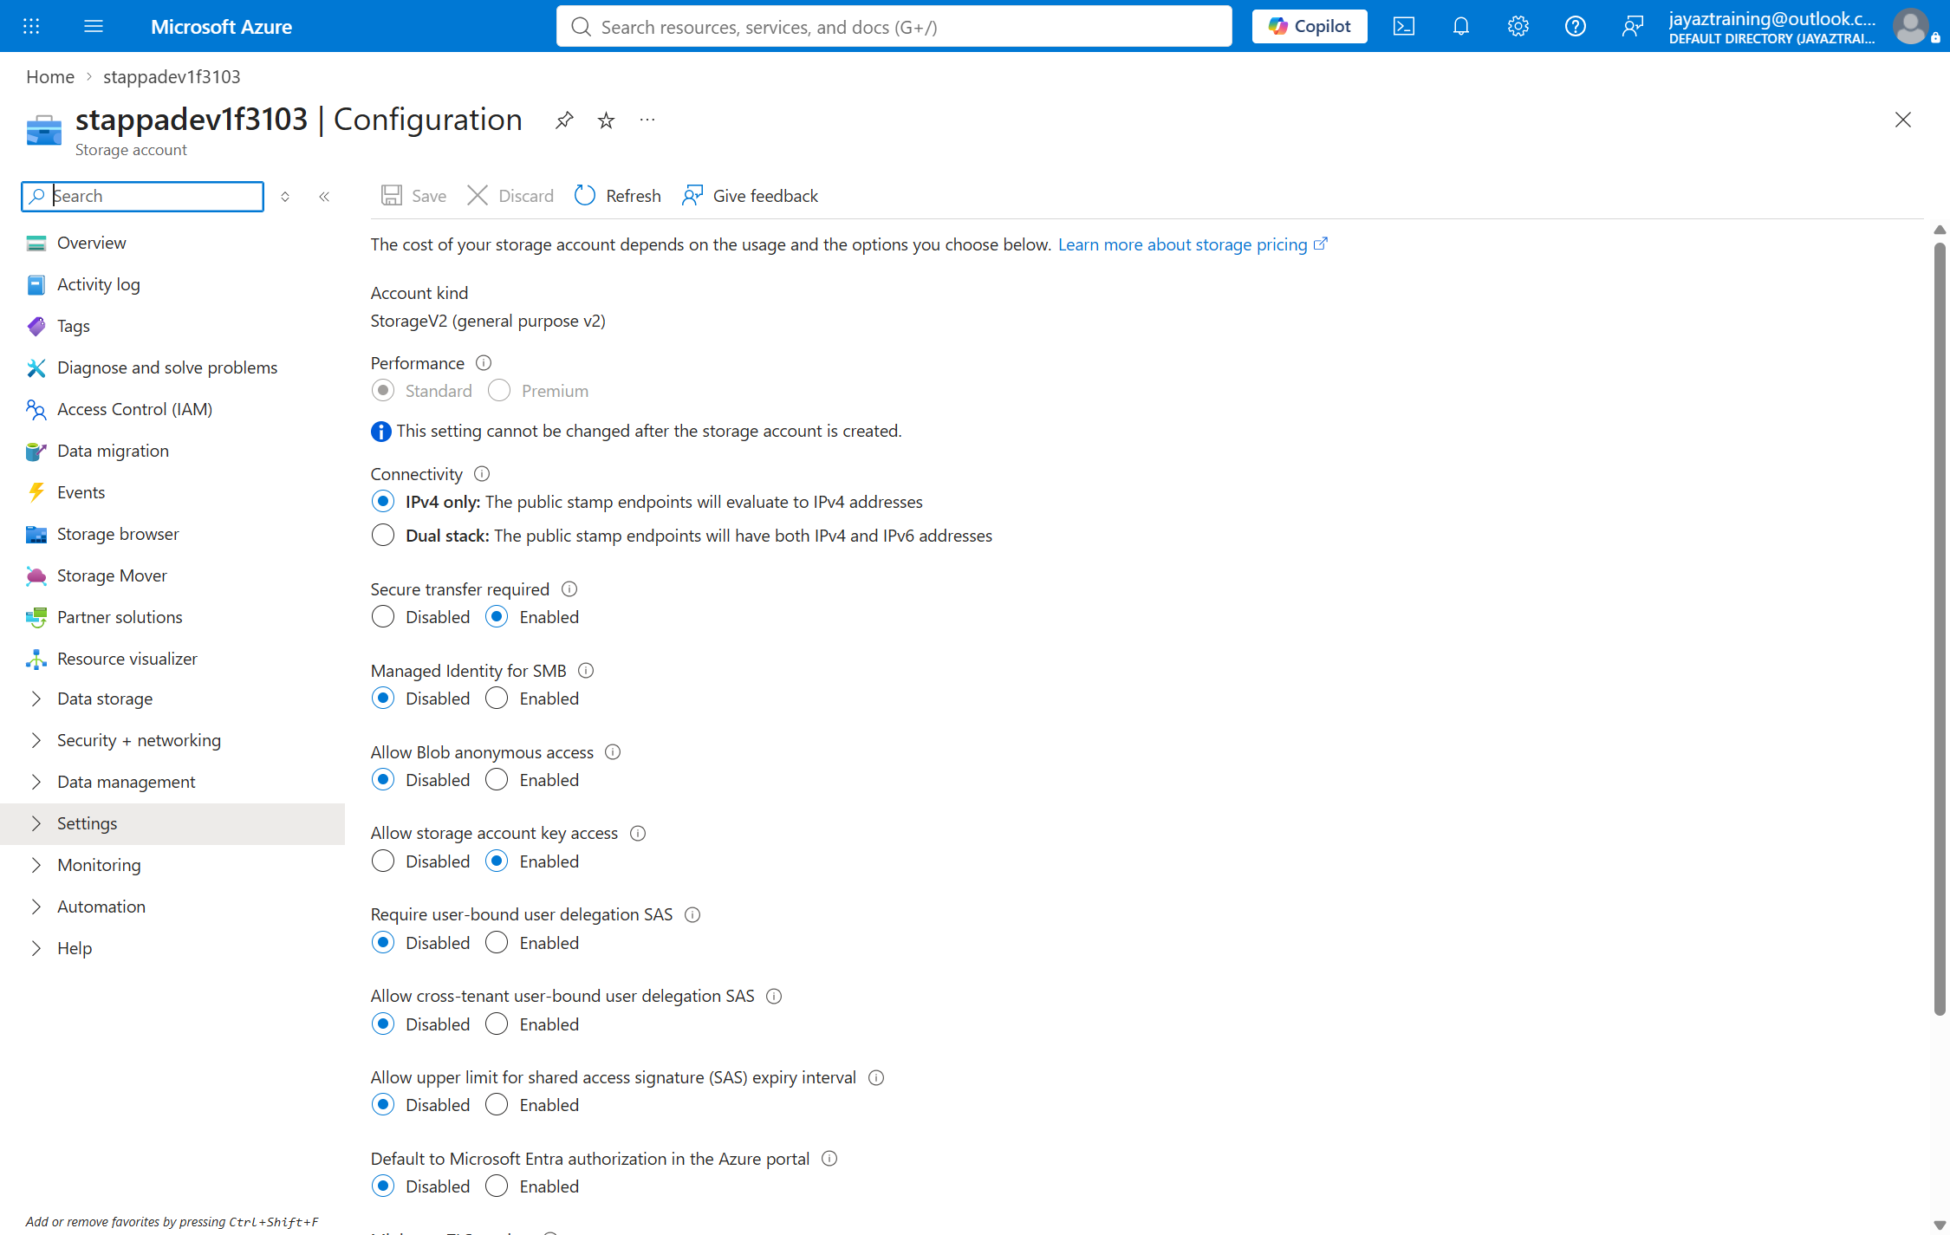Show info tooltip for storage account key access

point(638,834)
